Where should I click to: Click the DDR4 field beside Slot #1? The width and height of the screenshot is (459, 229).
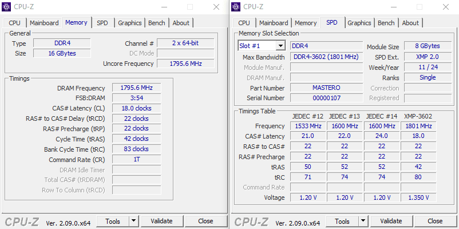pos(327,46)
